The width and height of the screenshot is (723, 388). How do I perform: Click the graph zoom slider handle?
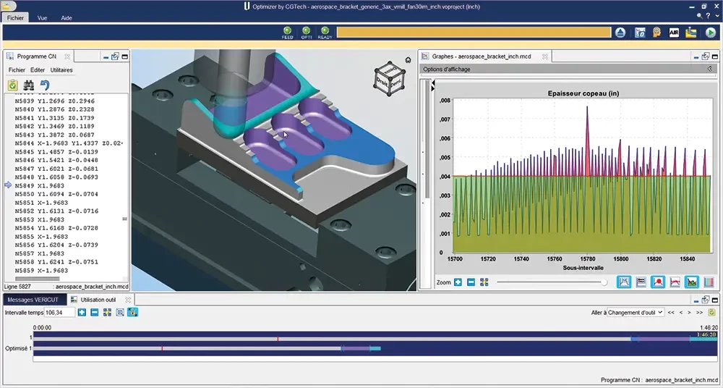604,282
